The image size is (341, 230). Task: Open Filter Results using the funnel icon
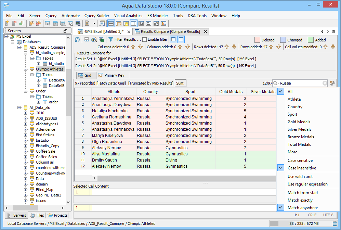click(x=111, y=39)
